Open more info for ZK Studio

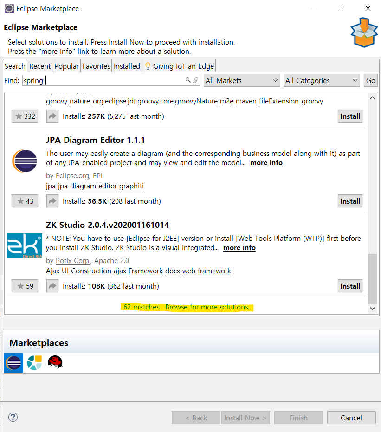tap(239, 248)
